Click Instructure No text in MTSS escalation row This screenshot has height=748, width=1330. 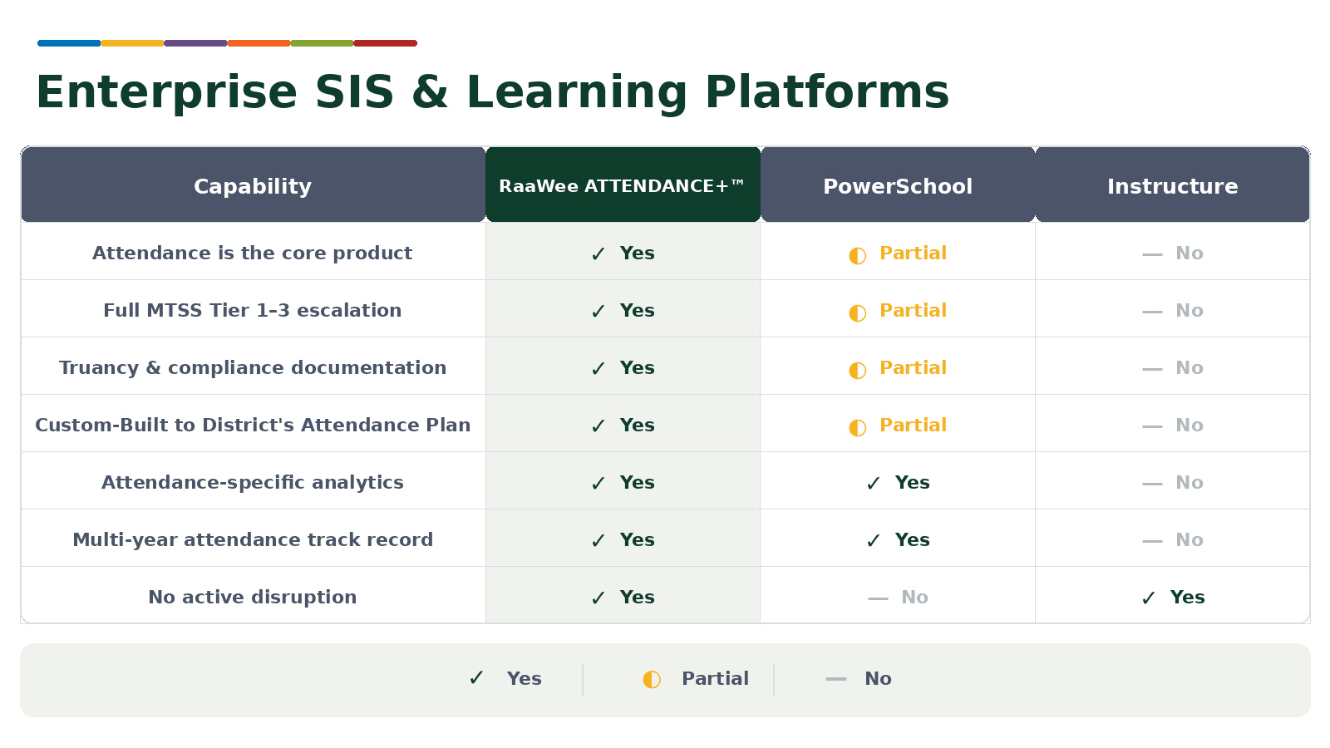coord(1189,310)
